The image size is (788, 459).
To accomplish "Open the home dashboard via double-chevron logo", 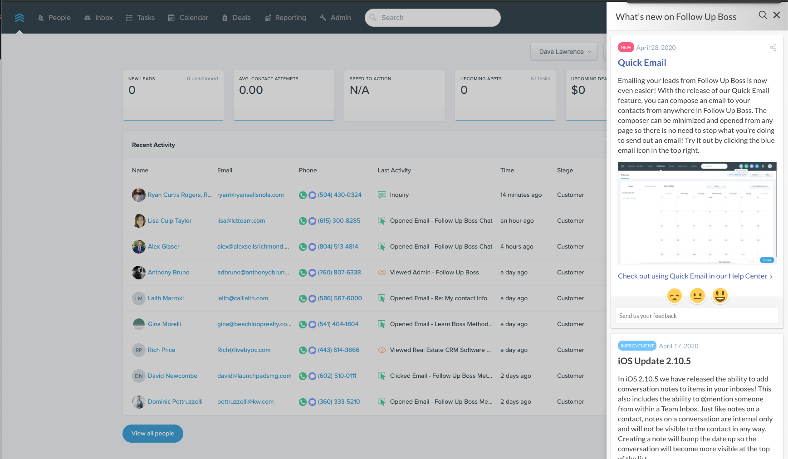I will tap(20, 17).
